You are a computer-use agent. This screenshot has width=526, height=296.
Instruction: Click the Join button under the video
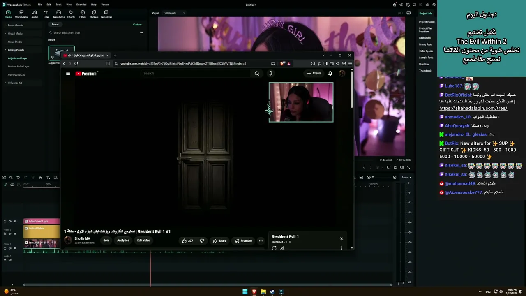pos(106,240)
